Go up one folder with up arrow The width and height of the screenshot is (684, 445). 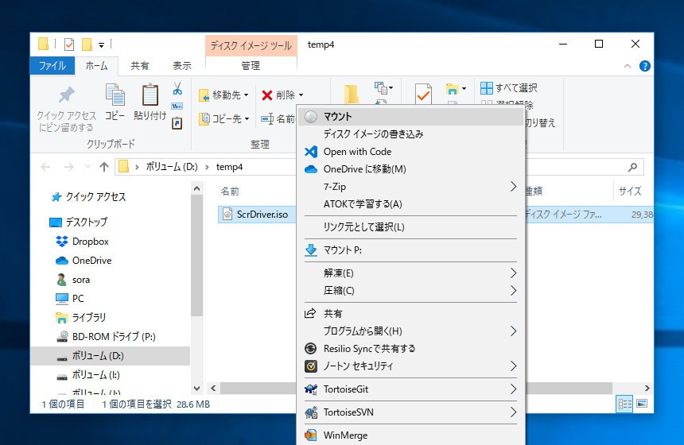[104, 167]
